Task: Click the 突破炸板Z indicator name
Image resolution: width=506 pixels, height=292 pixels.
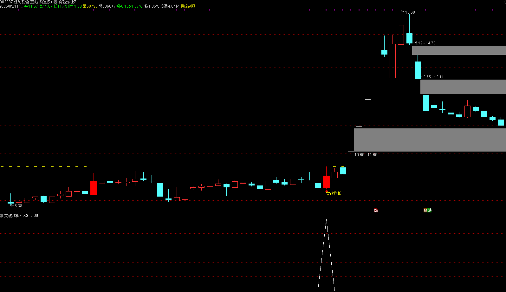Action: point(67,2)
